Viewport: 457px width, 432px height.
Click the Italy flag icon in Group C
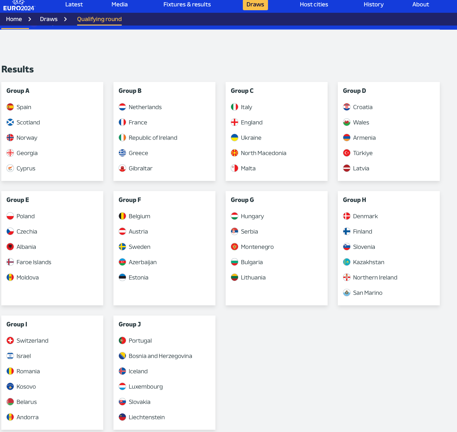coord(234,107)
